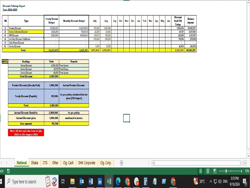This screenshot has width=250, height=188.
Task: Select the Service Discount type cell in row 6
Action: [26, 46]
